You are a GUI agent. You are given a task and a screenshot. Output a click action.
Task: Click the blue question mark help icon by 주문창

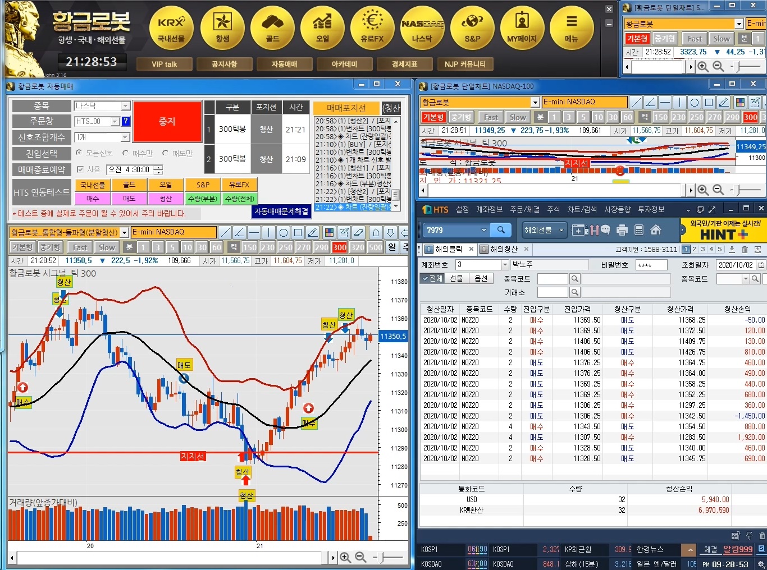point(126,121)
